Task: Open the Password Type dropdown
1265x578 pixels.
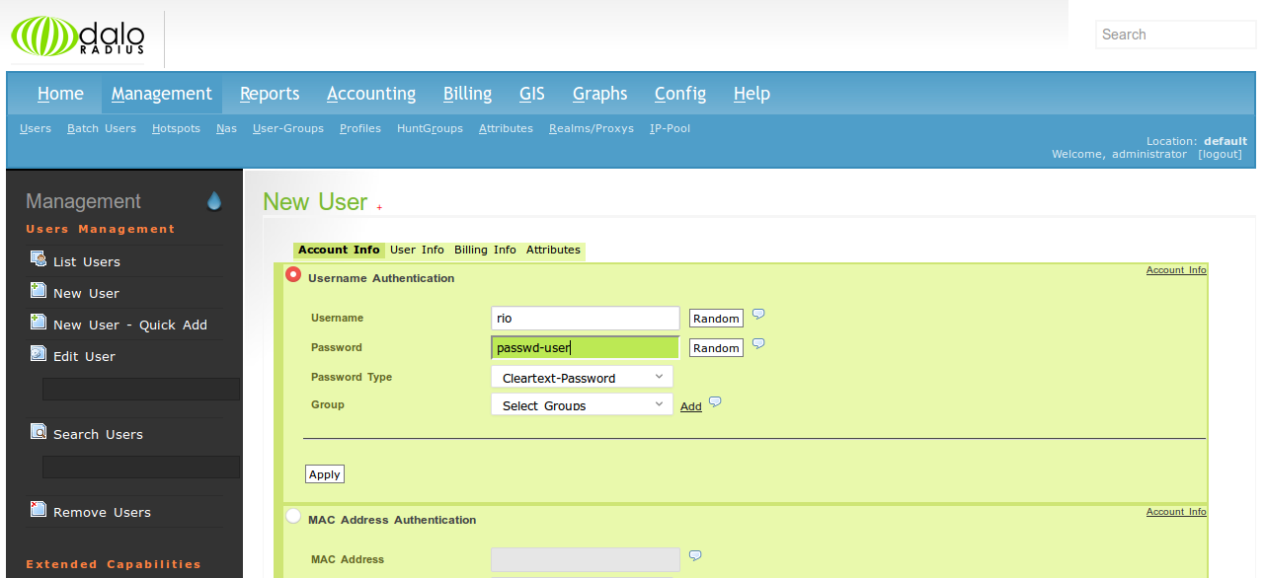Action: pos(581,376)
